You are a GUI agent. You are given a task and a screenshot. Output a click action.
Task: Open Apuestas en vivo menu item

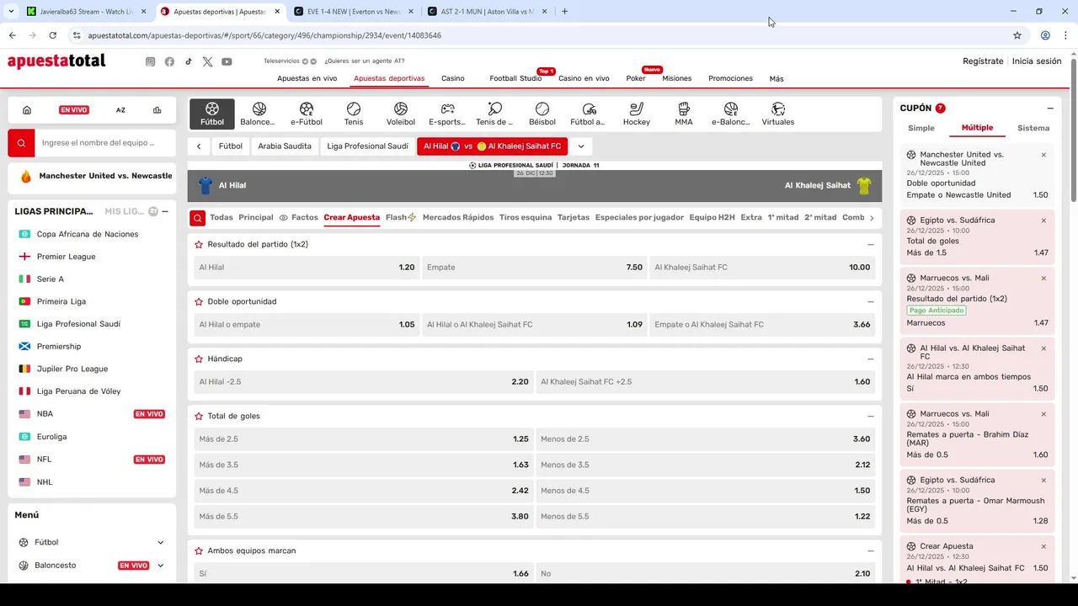[307, 78]
